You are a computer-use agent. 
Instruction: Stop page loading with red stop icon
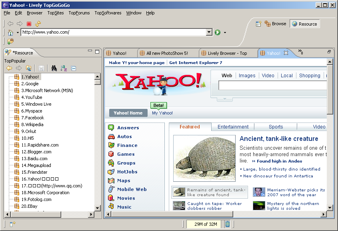[29, 24]
